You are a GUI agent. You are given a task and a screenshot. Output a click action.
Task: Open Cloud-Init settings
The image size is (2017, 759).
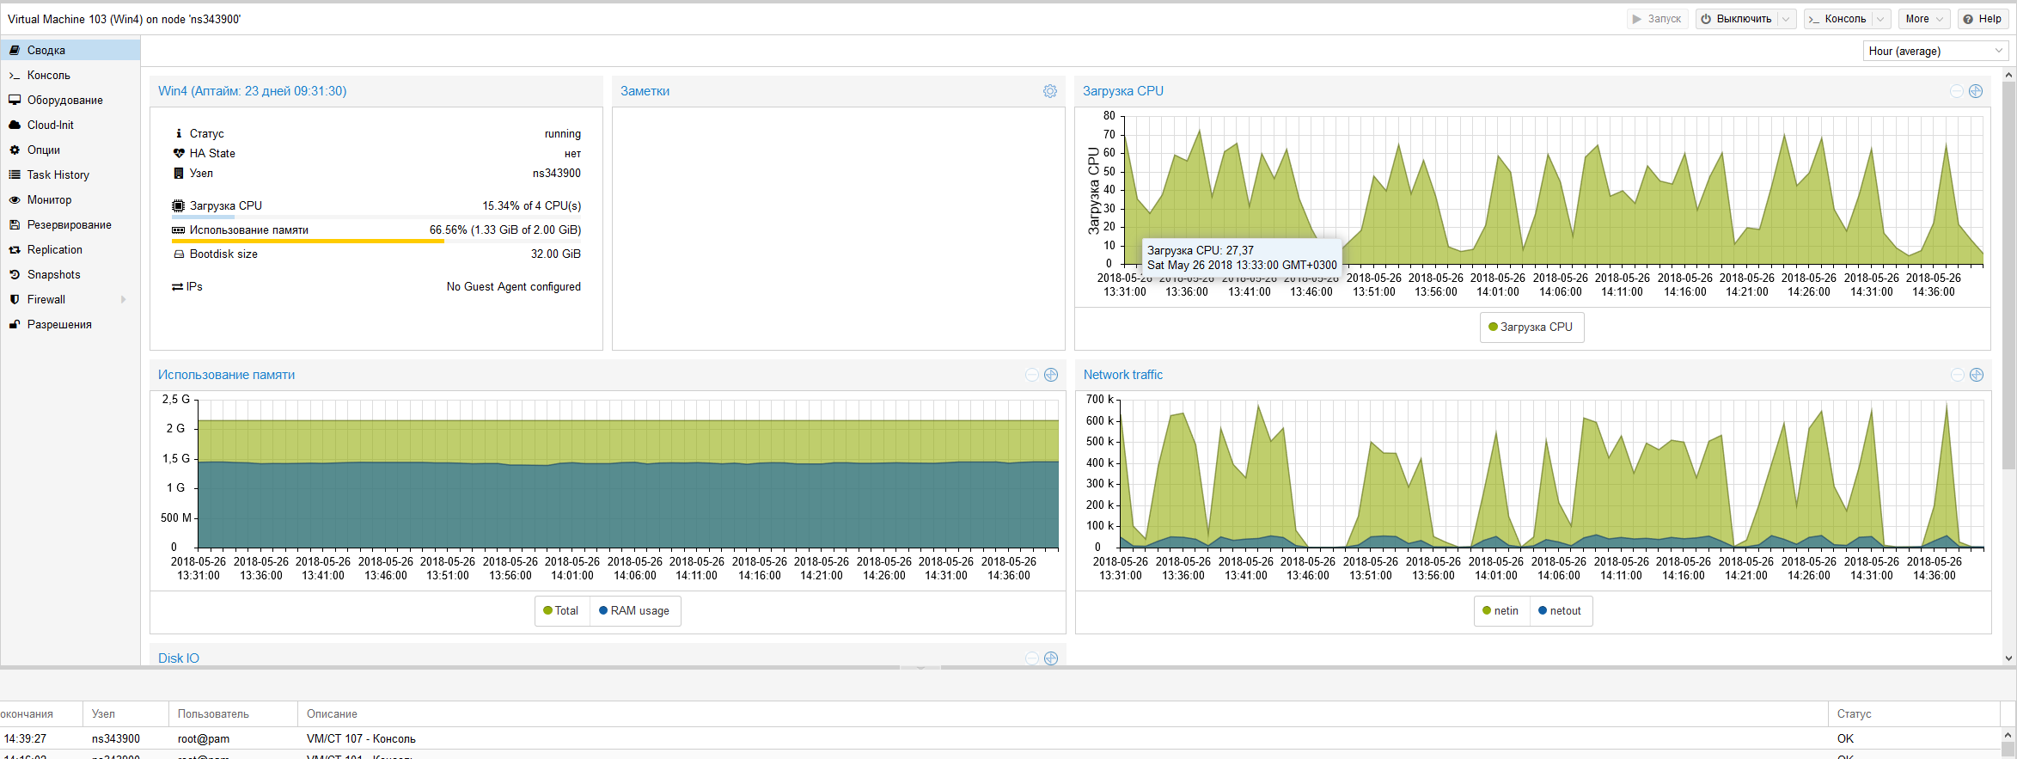click(50, 125)
